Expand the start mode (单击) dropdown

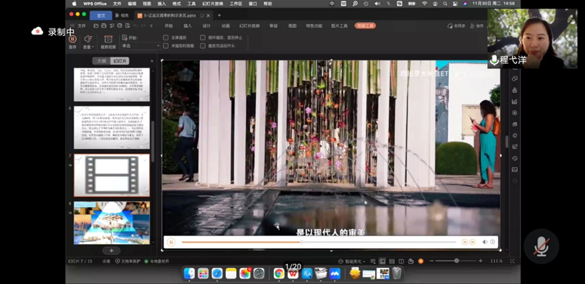[x=158, y=46]
